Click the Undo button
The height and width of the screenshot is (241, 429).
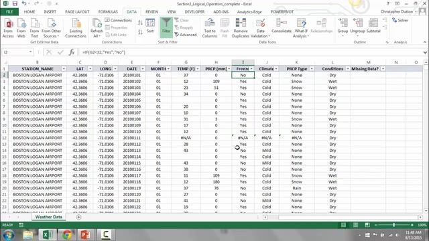pyautogui.click(x=24, y=3)
